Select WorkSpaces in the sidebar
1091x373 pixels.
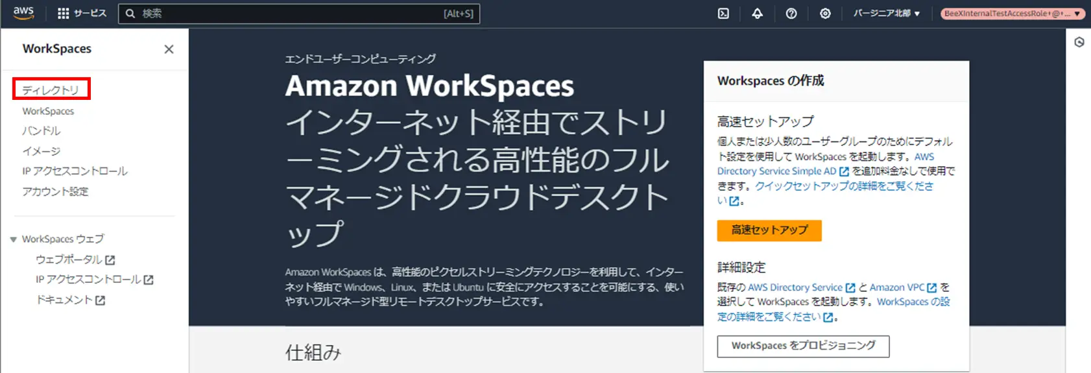48,111
